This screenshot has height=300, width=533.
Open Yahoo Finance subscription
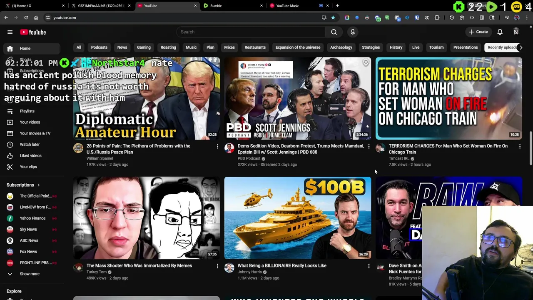pos(32,218)
